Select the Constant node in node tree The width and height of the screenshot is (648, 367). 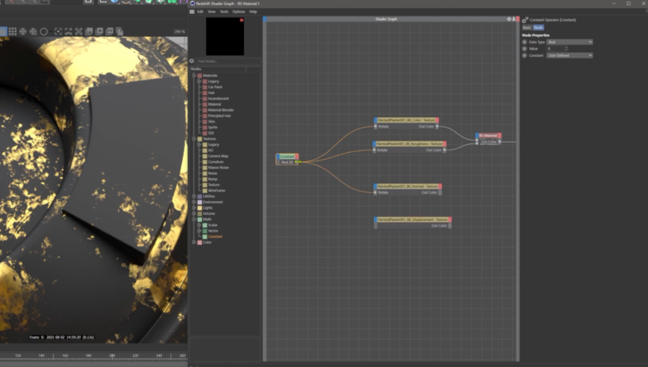click(x=215, y=237)
